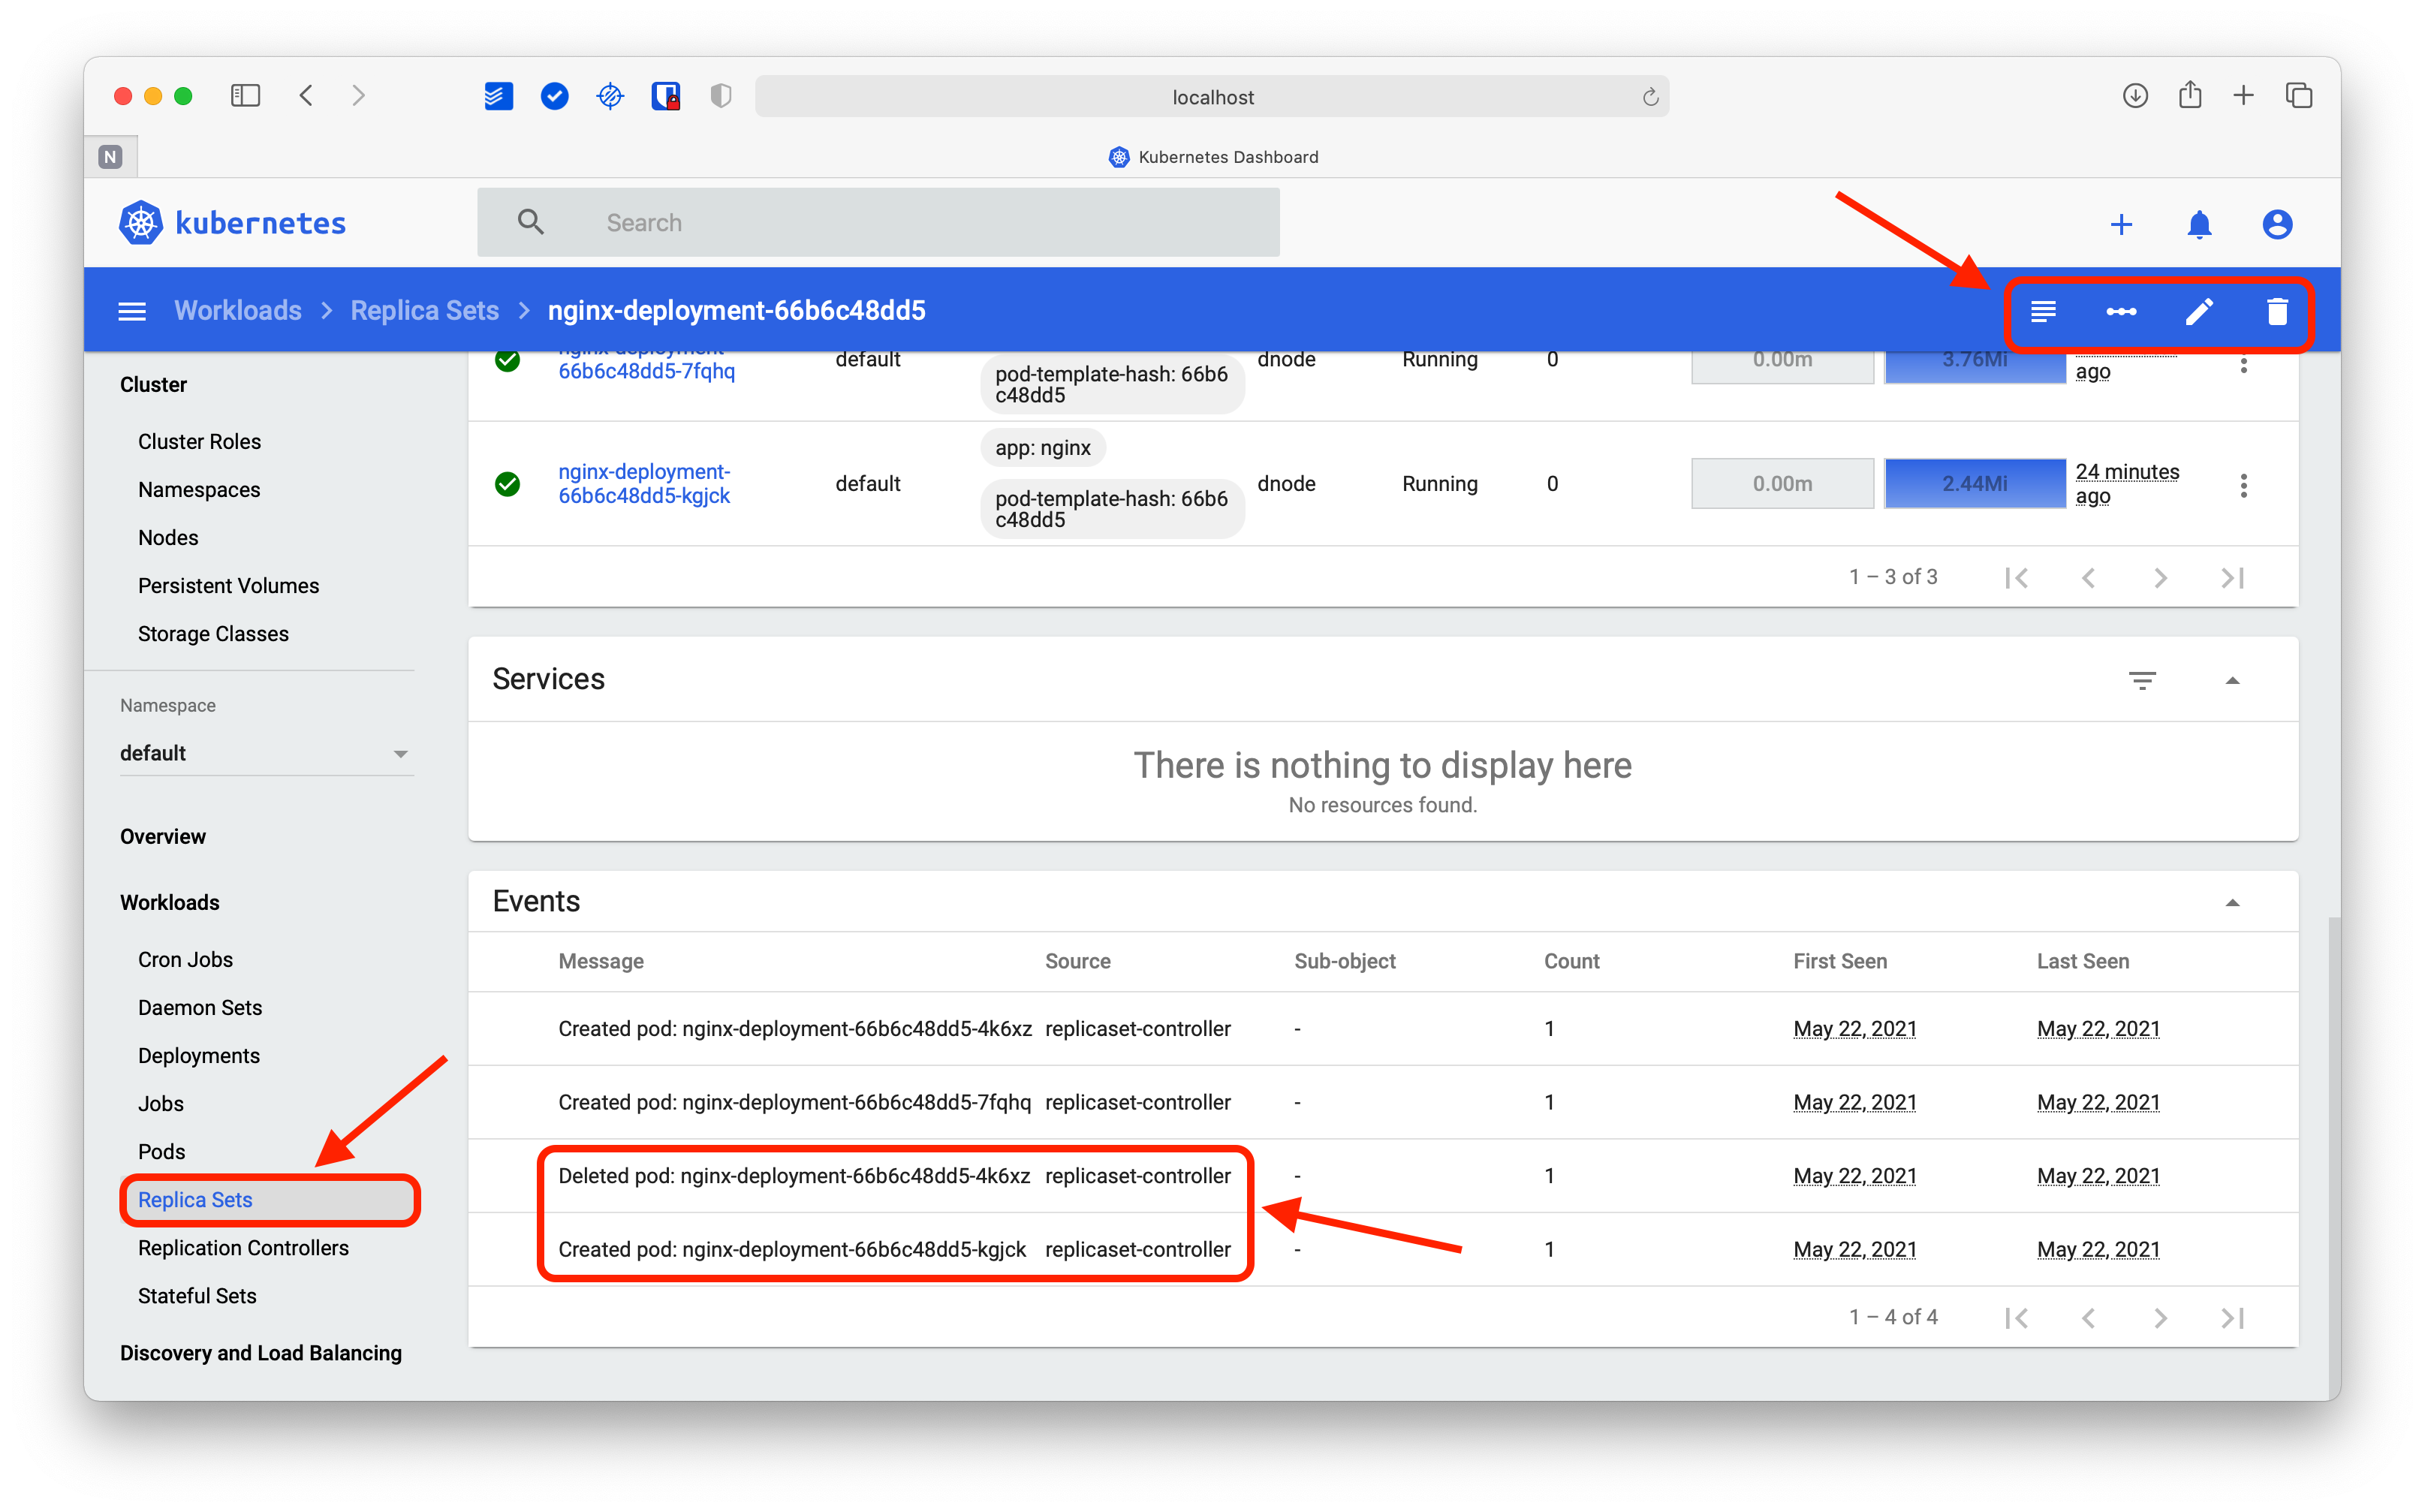Toggle the hamburger navigation menu
This screenshot has height=1512, width=2425.
(132, 312)
